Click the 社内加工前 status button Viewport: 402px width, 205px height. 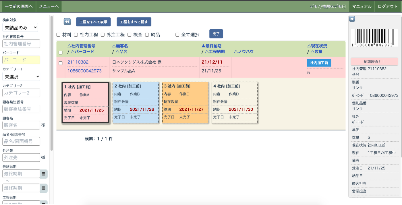[319, 63]
